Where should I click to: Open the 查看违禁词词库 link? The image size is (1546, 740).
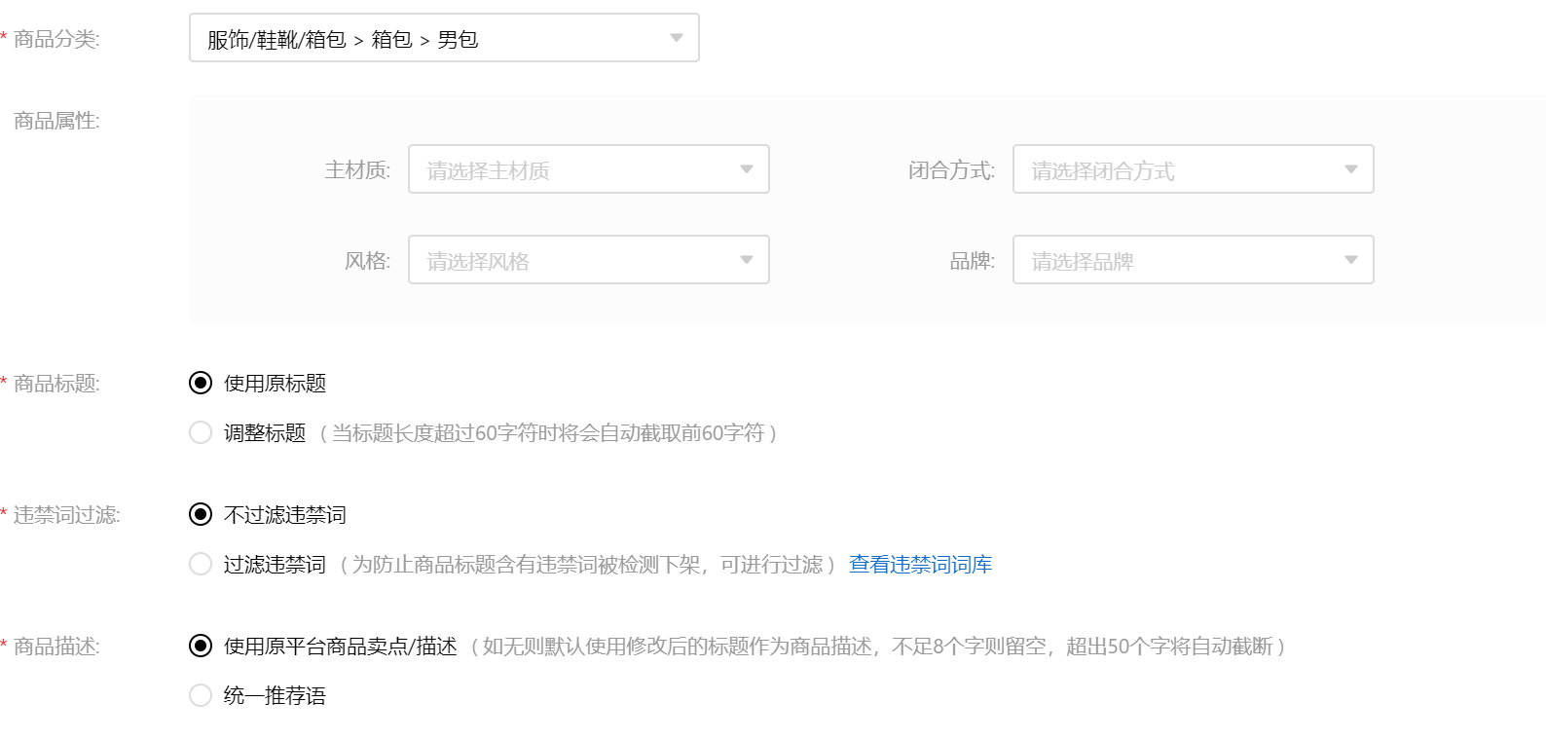[920, 565]
